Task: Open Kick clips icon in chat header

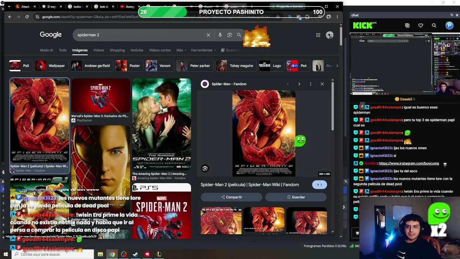Action: [407, 26]
